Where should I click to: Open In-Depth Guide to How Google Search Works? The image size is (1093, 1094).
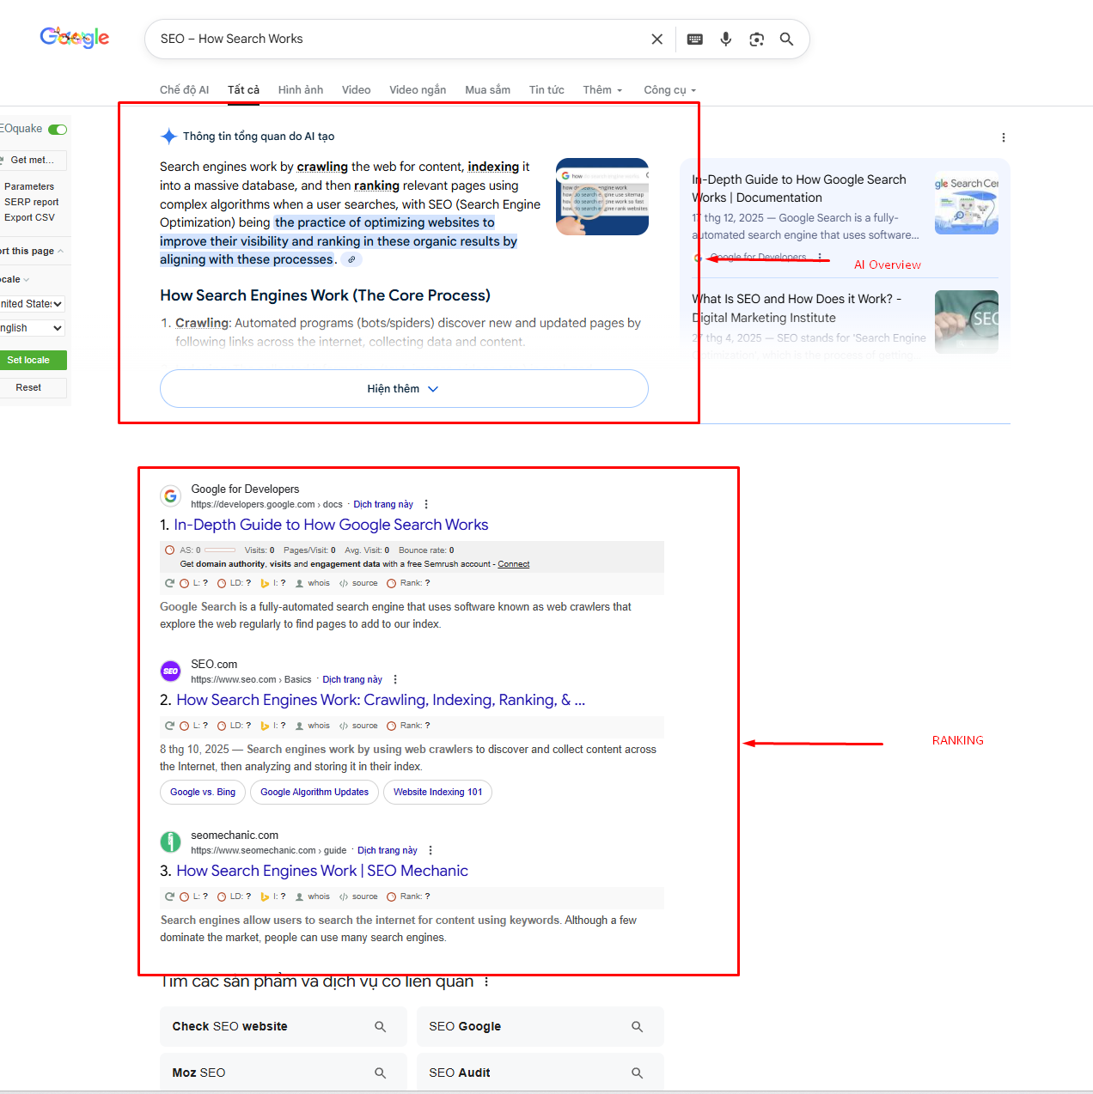tap(331, 525)
